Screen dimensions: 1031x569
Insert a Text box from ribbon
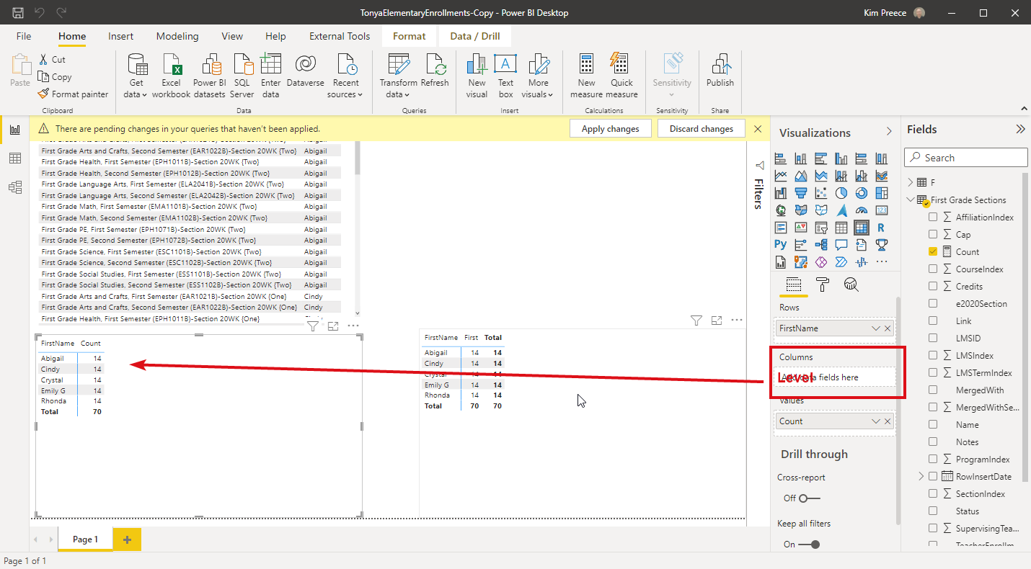pyautogui.click(x=505, y=76)
